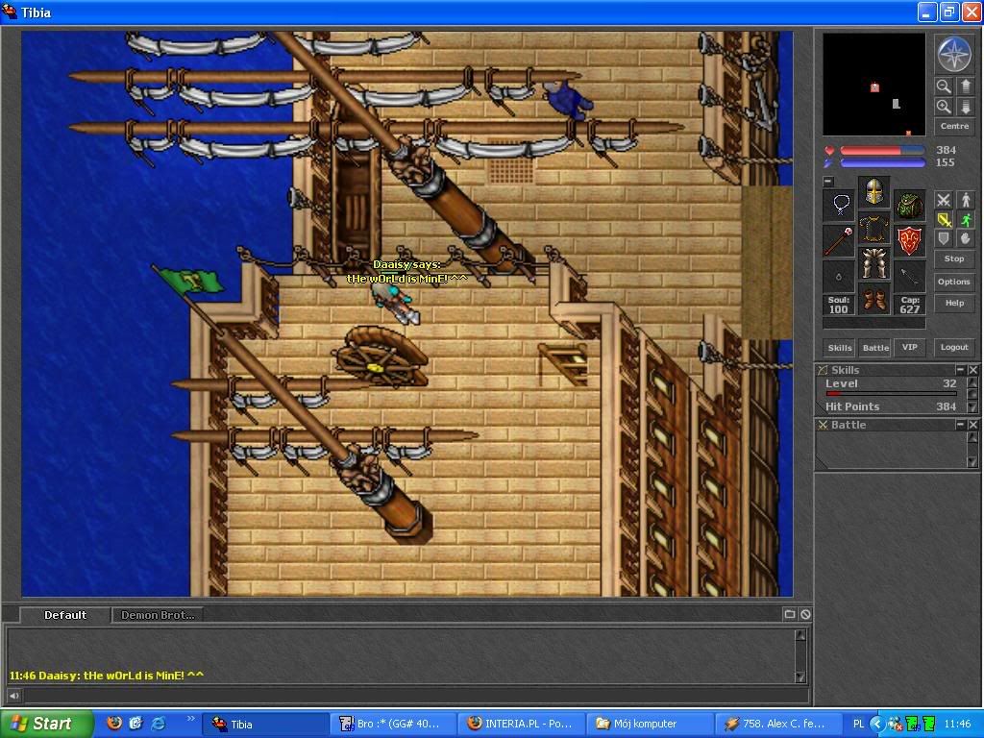Open a new chat channel icon

(790, 614)
